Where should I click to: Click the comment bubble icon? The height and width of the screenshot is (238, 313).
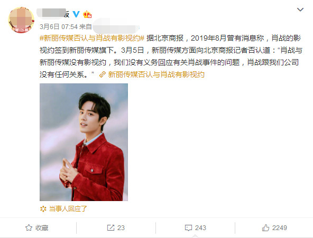point(188,228)
